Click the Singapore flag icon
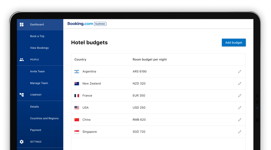This screenshot has width=271, height=150. pyautogui.click(x=77, y=132)
